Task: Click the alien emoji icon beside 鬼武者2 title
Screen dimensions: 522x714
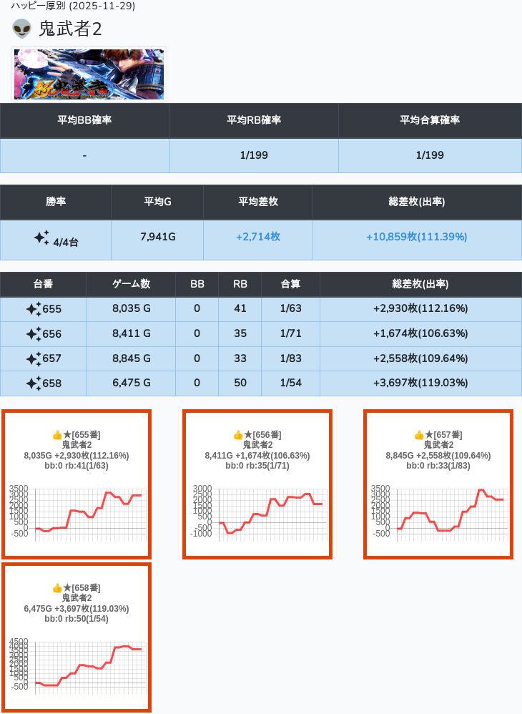Action: (22, 29)
